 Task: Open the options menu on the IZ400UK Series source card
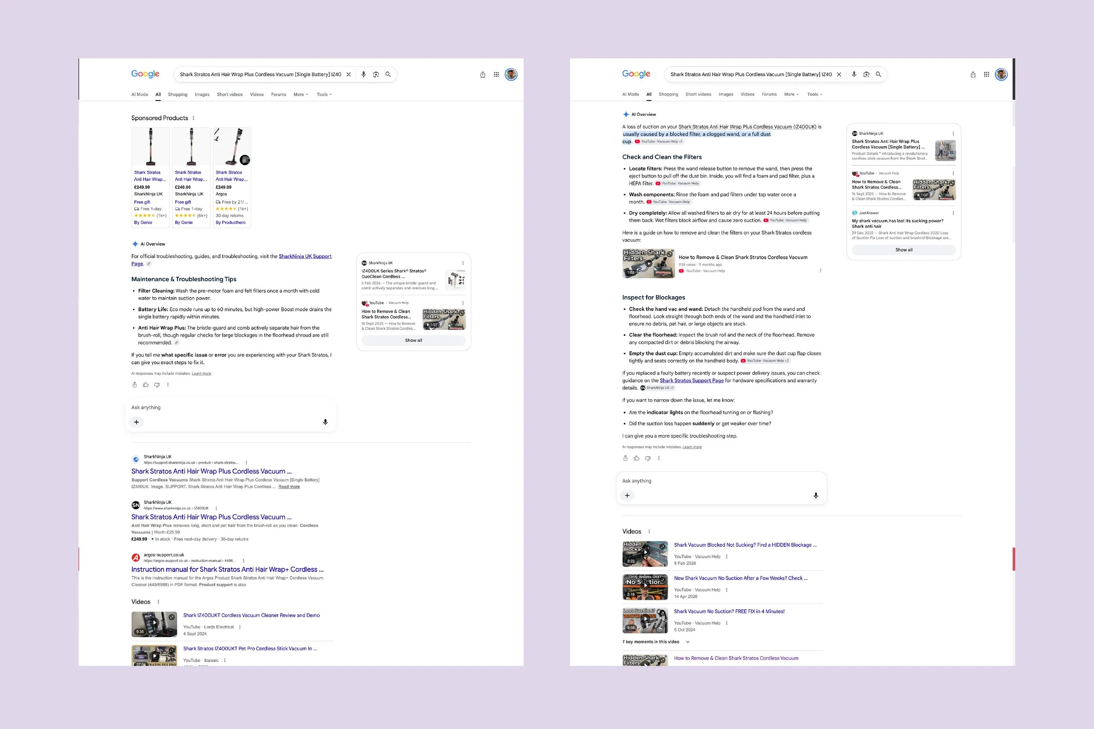(x=463, y=263)
